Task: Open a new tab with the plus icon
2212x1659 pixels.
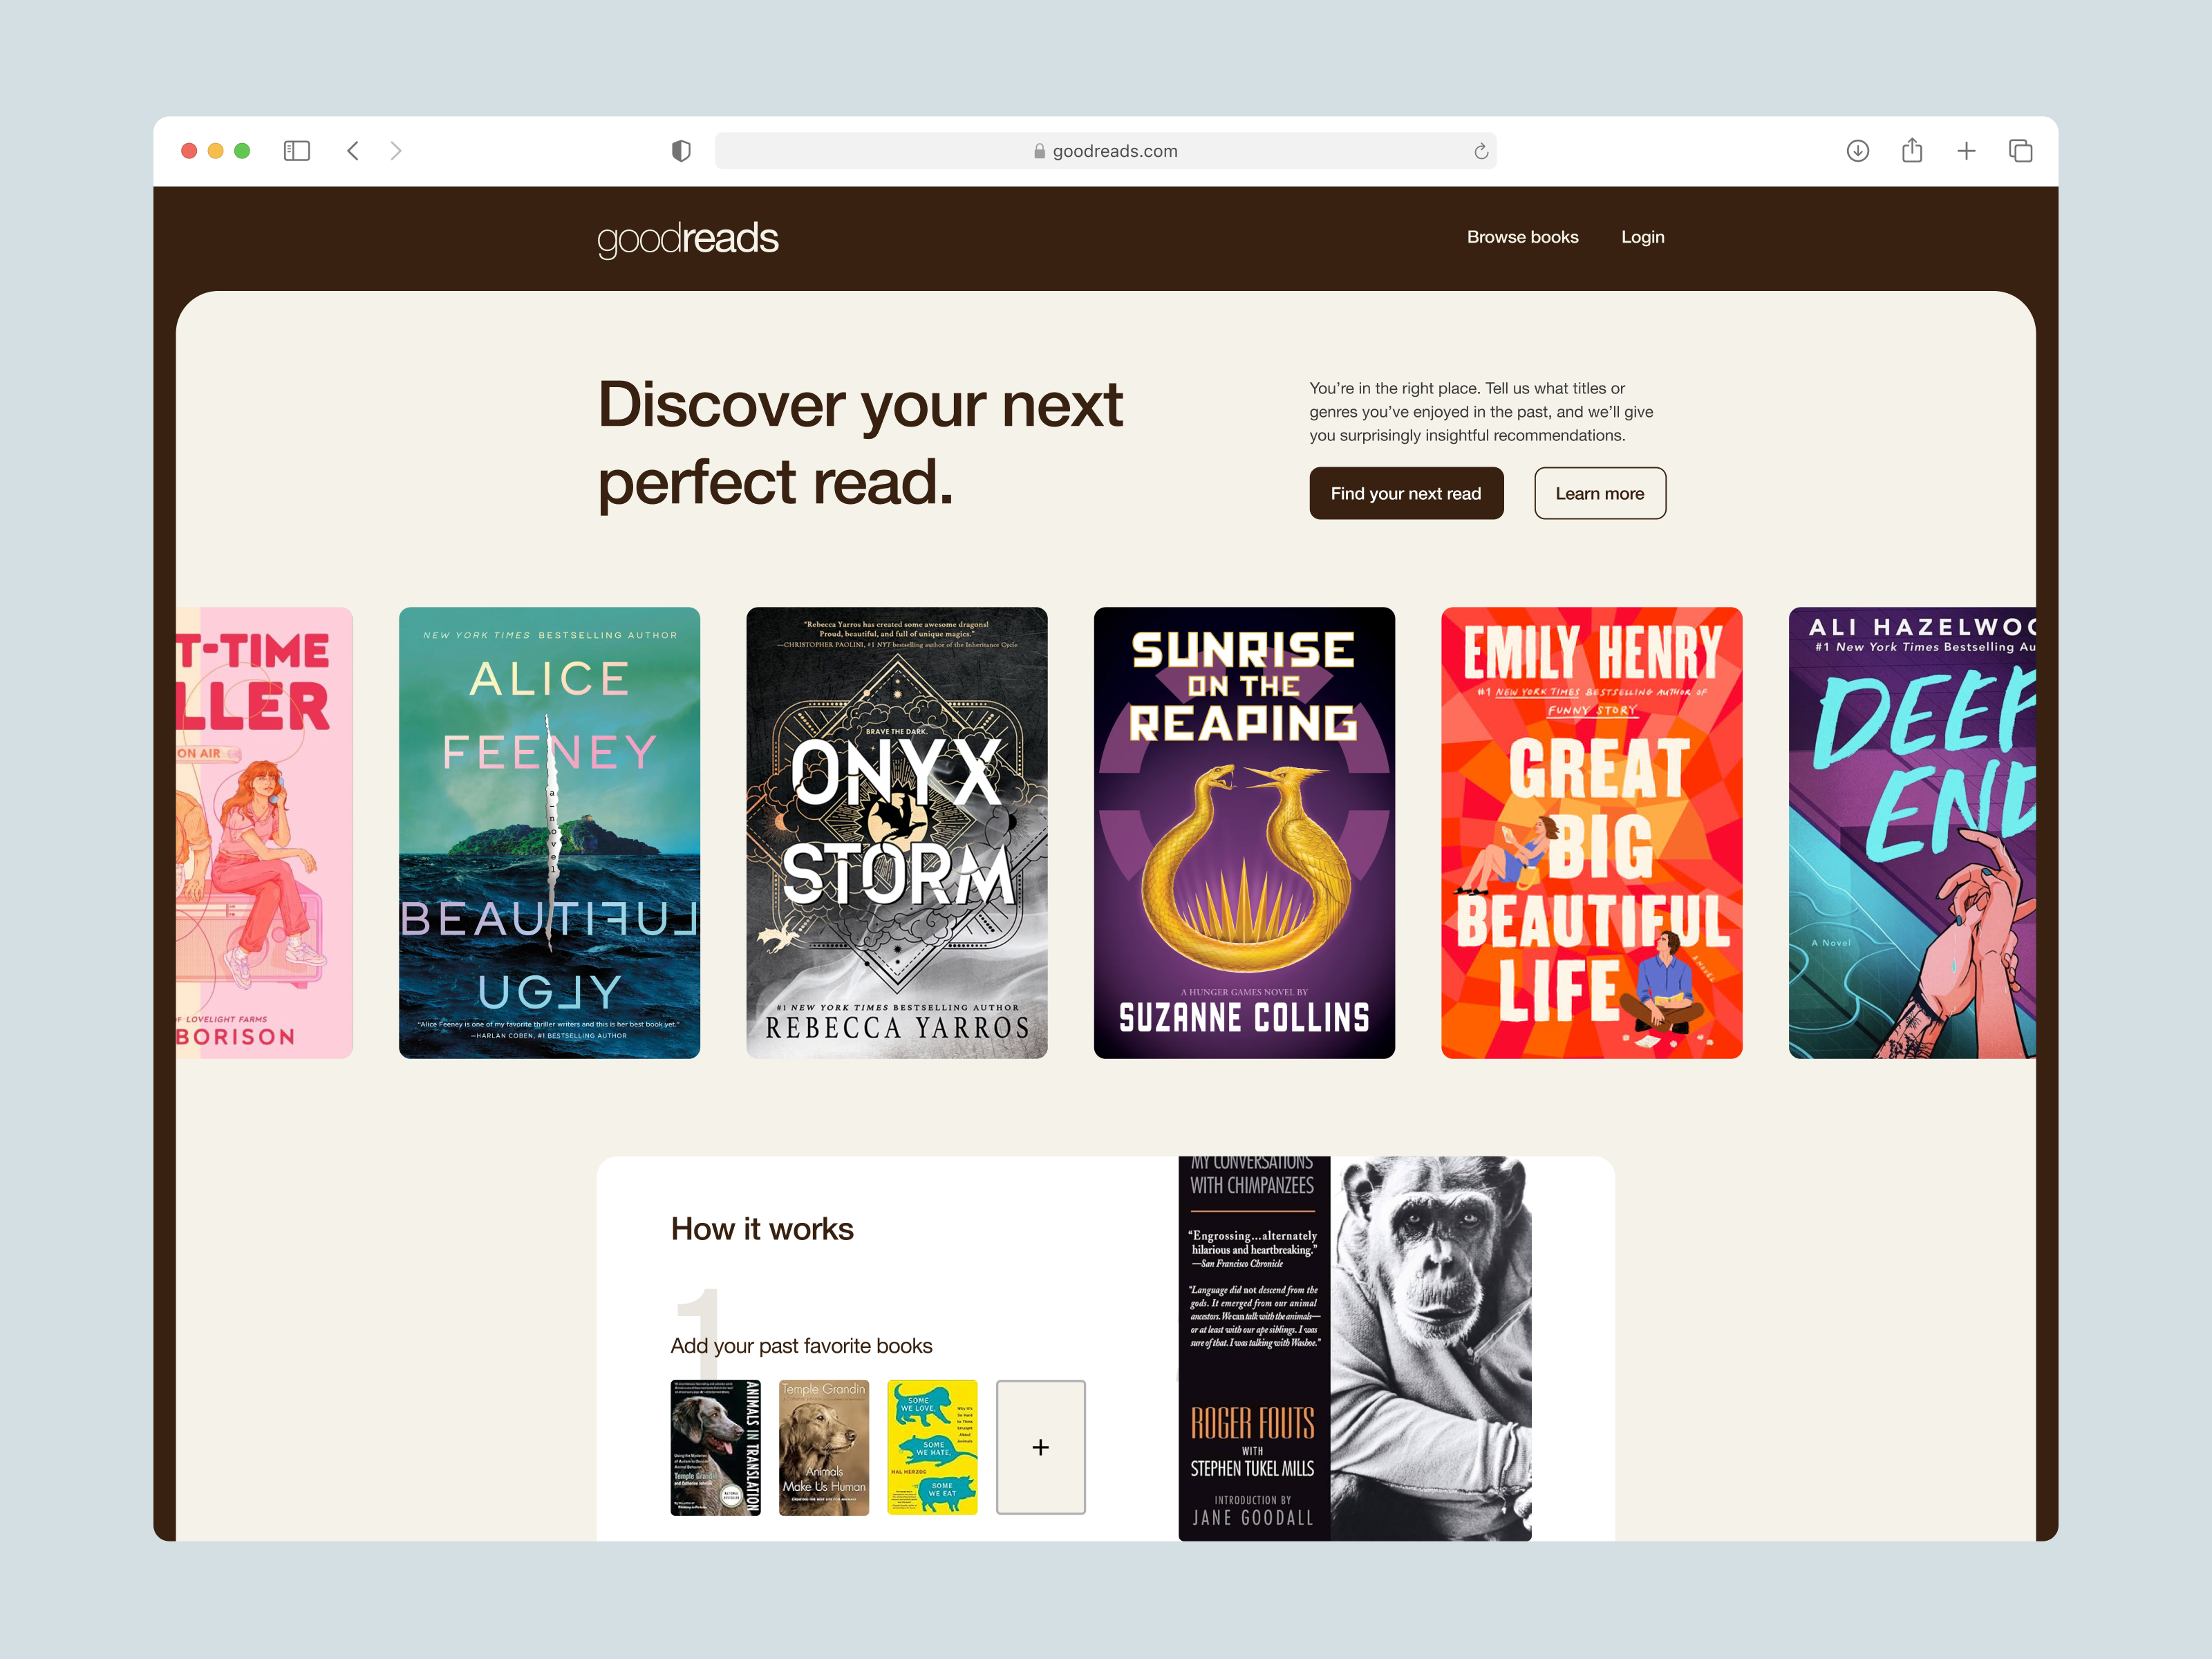Action: (x=1966, y=151)
